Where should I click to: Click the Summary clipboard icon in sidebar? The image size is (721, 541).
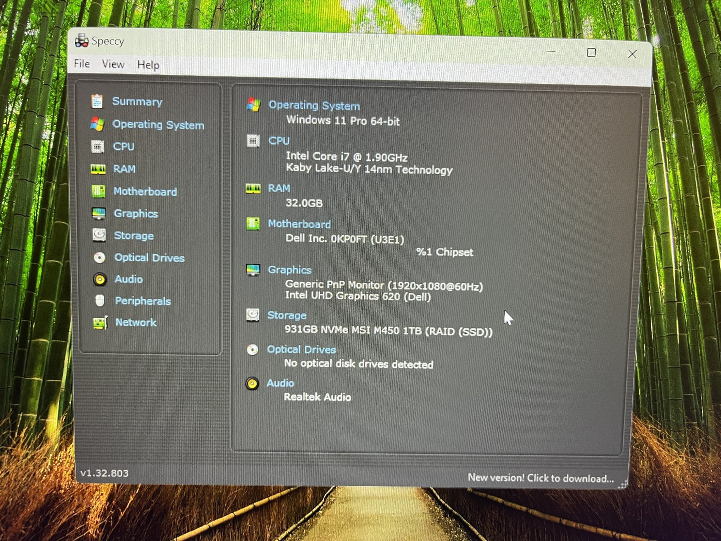coord(97,101)
